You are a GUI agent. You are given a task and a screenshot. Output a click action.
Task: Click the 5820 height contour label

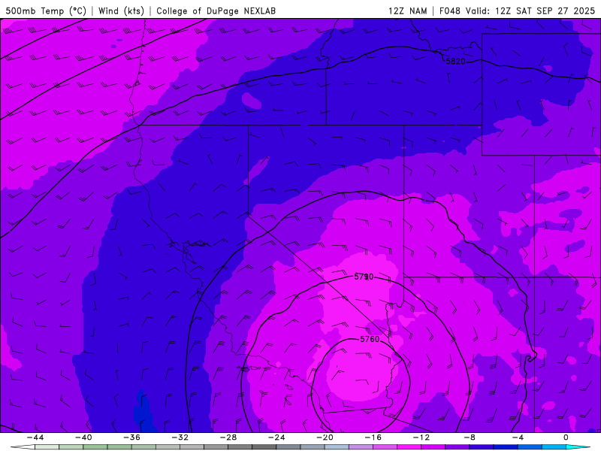(x=456, y=61)
